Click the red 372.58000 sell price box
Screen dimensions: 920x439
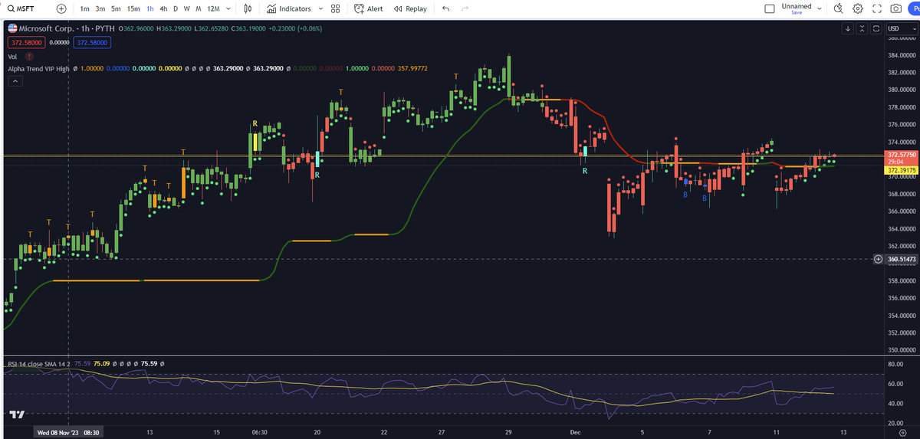26,43
